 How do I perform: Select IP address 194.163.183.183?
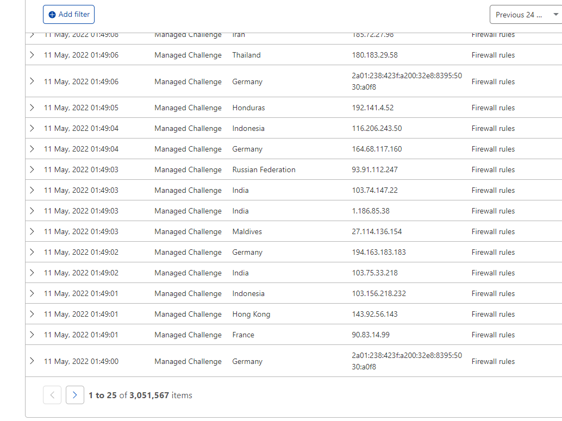pos(379,252)
